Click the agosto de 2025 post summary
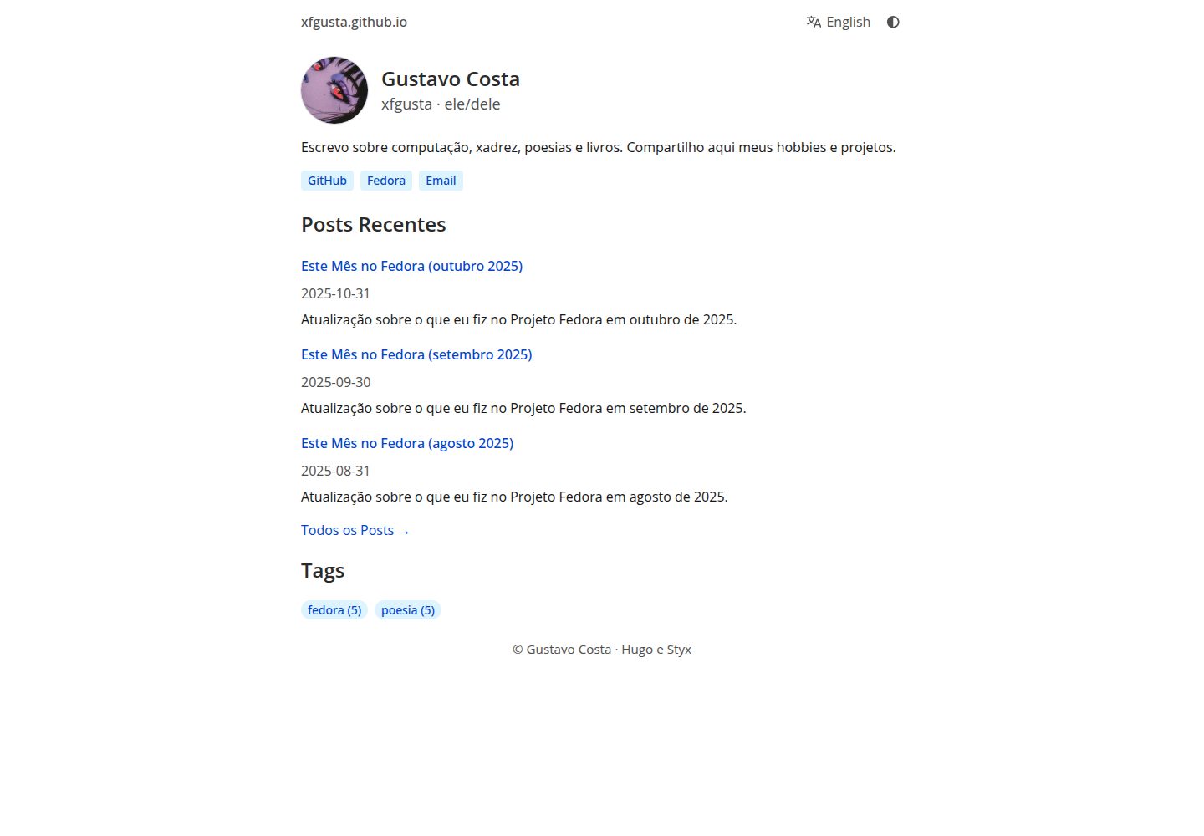Viewport: 1204px width, 836px height. [x=514, y=497]
